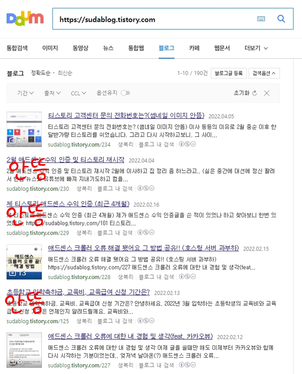Switch to the 뉴스 tab
Screen dimensions: 302x374
[108, 48]
